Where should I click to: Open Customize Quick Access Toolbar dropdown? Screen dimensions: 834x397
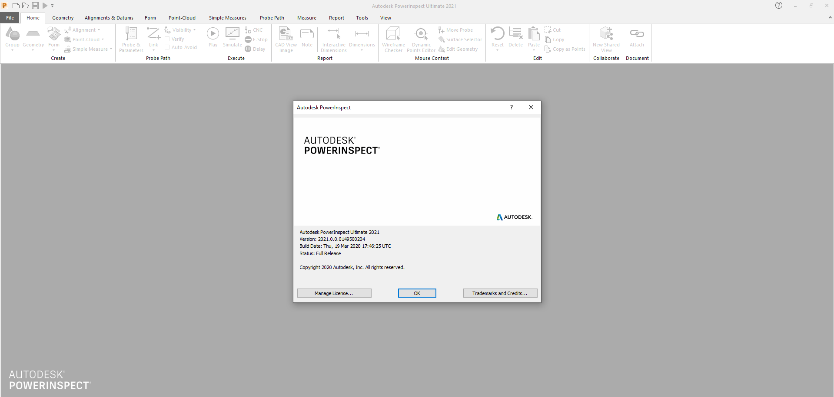pyautogui.click(x=52, y=6)
